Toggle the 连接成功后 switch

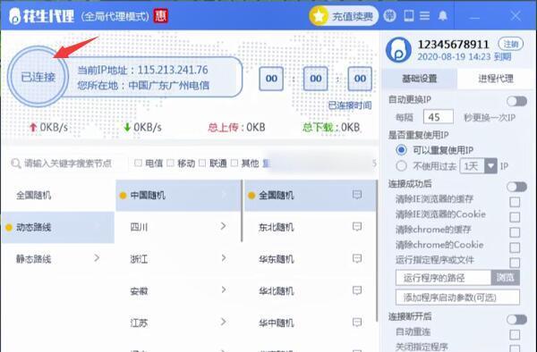click(x=516, y=187)
